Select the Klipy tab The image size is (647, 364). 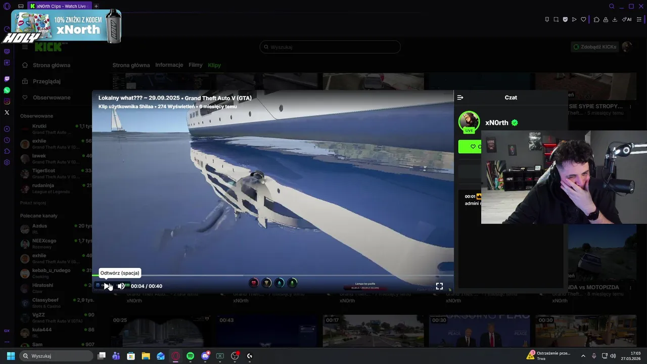[x=214, y=65]
